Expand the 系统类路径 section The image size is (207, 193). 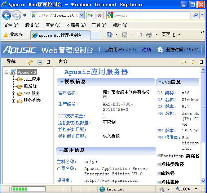159,165
